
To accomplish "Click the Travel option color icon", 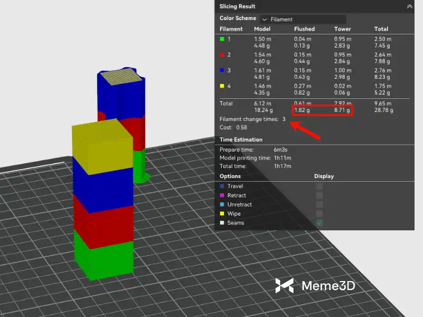I will (x=222, y=187).
